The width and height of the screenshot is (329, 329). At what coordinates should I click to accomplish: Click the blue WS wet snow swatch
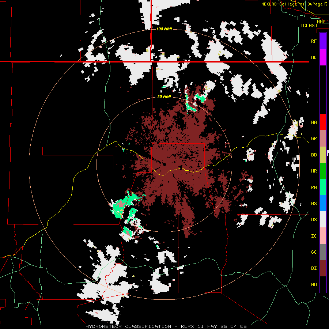tap(323, 203)
